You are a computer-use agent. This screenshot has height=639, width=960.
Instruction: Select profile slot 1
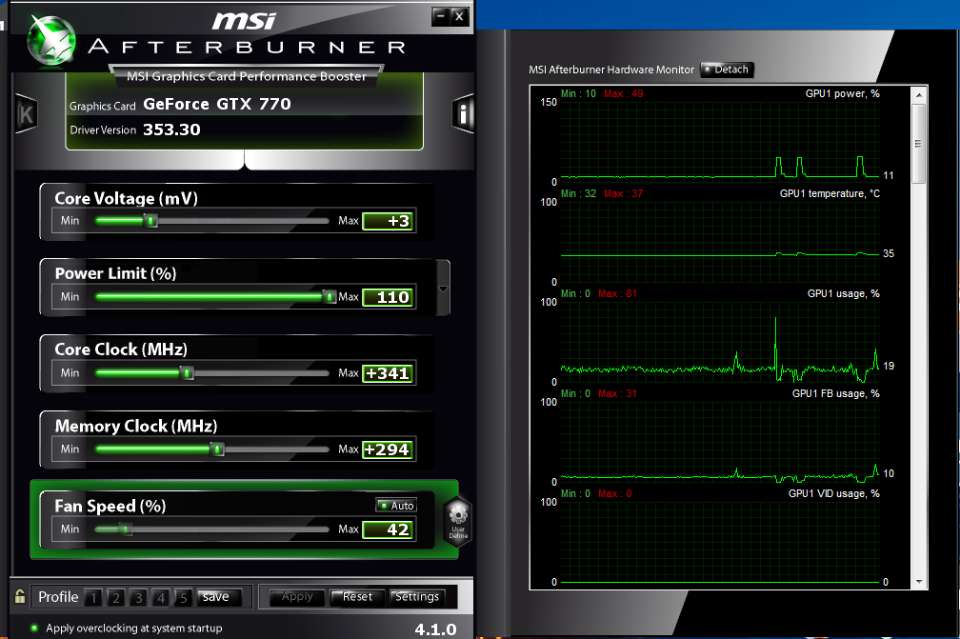click(x=93, y=597)
